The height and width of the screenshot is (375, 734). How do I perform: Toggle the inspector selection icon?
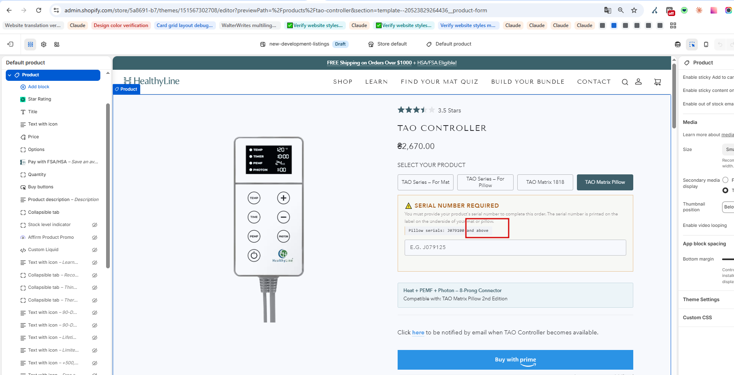[692, 44]
